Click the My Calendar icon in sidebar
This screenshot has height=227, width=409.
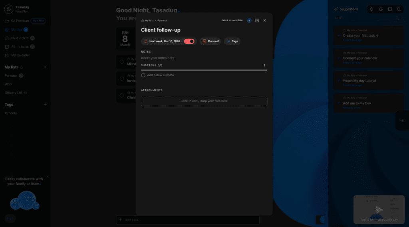[7, 55]
